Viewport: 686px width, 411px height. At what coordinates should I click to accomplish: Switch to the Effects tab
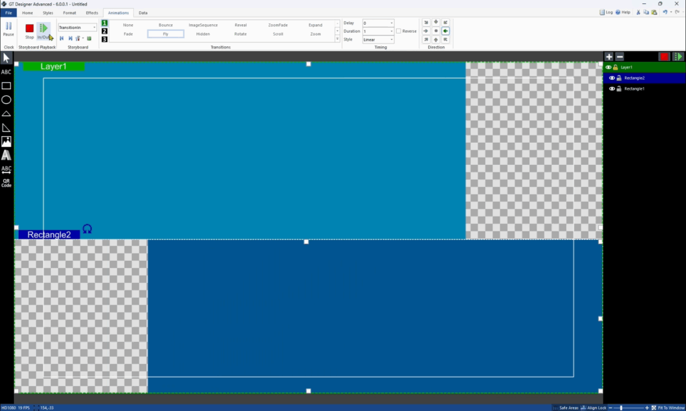pos(92,13)
